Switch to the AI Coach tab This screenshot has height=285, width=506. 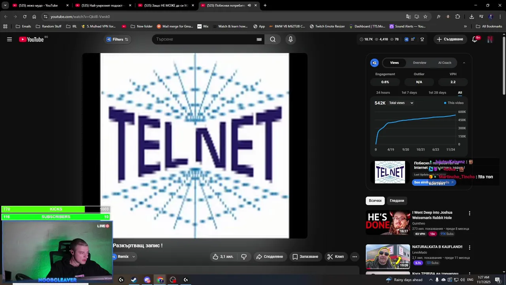(445, 63)
